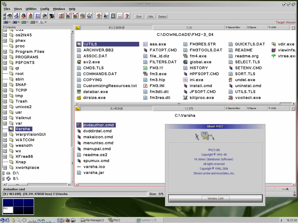
Task: Select the \UTILS folder entry
Action: pyautogui.click(x=108, y=44)
